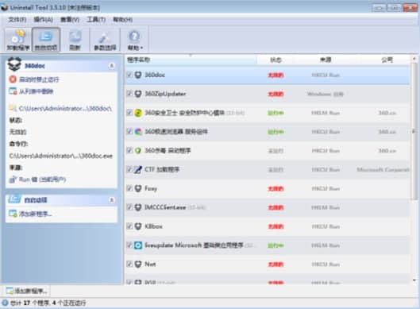
Task: Click the Foxy row shield icon
Action: point(138,188)
